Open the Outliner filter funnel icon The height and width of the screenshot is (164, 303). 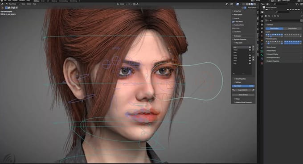pos(297,4)
